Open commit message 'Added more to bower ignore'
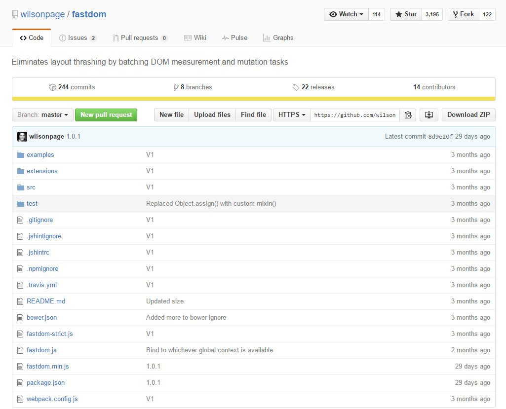The width and height of the screenshot is (506, 409). (186, 318)
